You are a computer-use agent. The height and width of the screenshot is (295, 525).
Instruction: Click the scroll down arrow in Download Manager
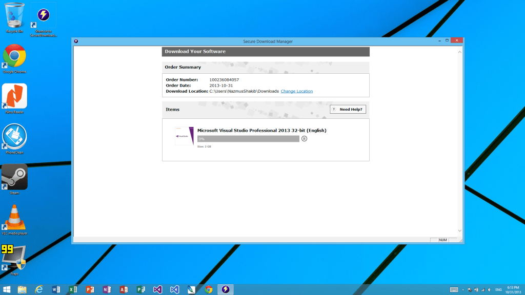460,230
